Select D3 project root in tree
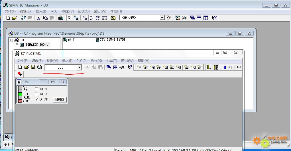Screen dimensions: 291x151 [x=22, y=40]
